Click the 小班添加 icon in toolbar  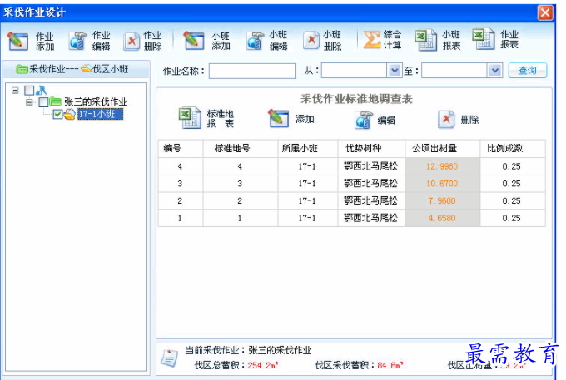[x=194, y=41]
